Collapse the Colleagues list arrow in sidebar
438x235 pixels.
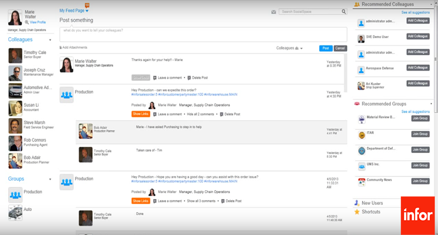click(x=50, y=40)
